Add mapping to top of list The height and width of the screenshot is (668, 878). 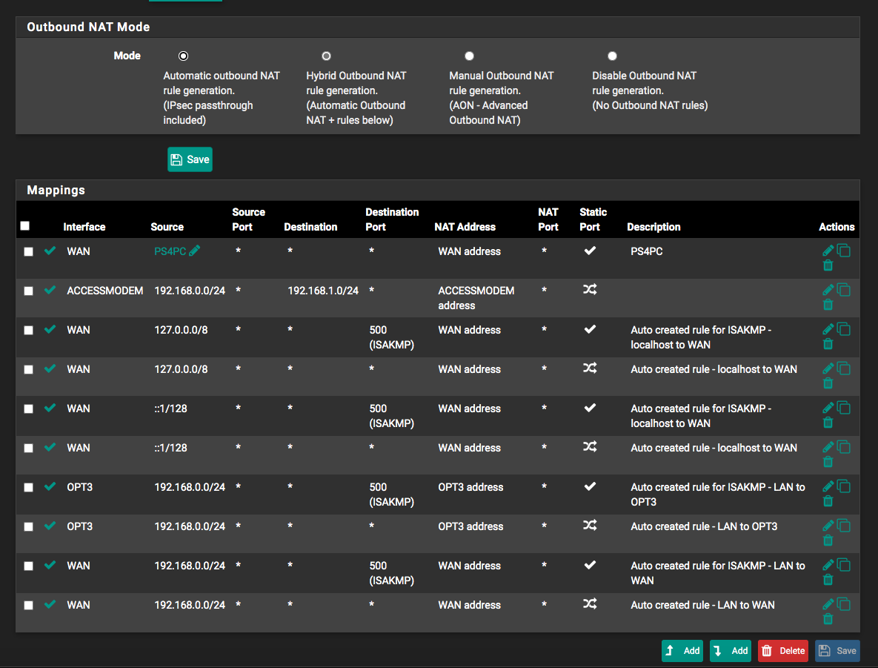pyautogui.click(x=682, y=651)
